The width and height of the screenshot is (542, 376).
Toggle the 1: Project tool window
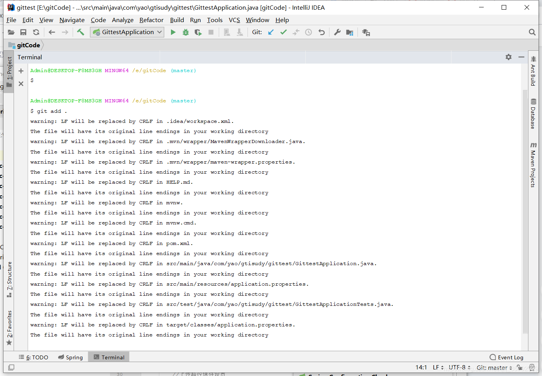[x=9, y=72]
